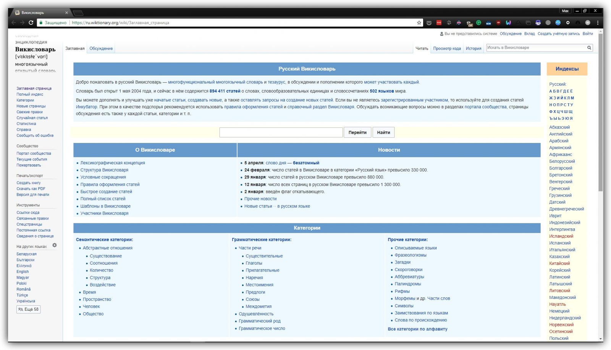
Task: Click the browser back arrow
Action: (14, 22)
